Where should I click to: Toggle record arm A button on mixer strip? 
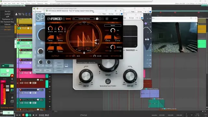[12, 76]
